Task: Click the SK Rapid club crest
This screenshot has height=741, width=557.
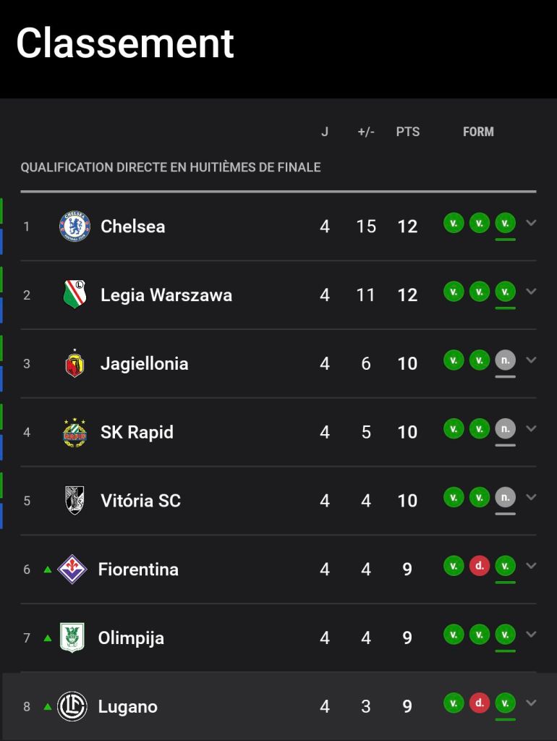Action: (x=75, y=432)
